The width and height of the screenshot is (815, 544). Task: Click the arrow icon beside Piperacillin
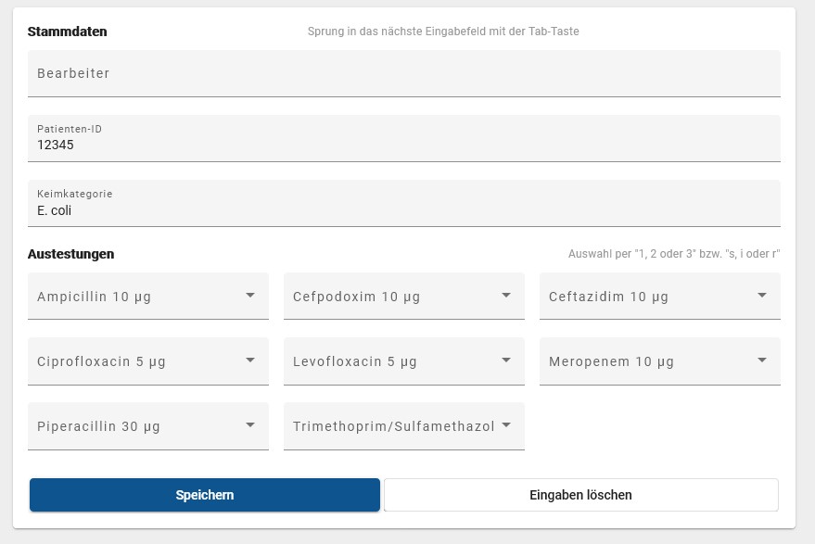(250, 425)
